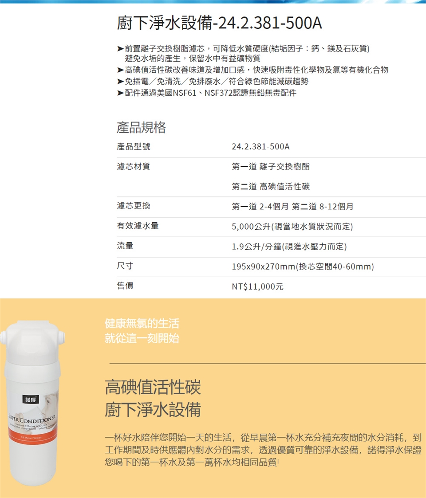Screen dimensions: 426x498
Task: Click the 產品規格 section heading
Action: [141, 127]
